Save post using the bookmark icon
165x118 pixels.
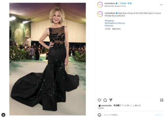pyautogui.click(x=162, y=100)
